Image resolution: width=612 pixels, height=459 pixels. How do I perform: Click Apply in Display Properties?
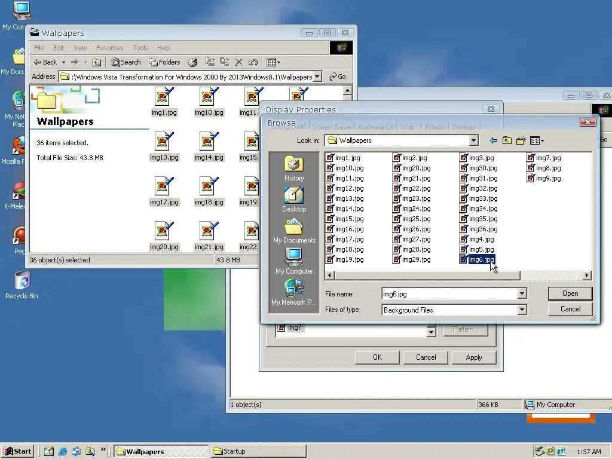474,357
